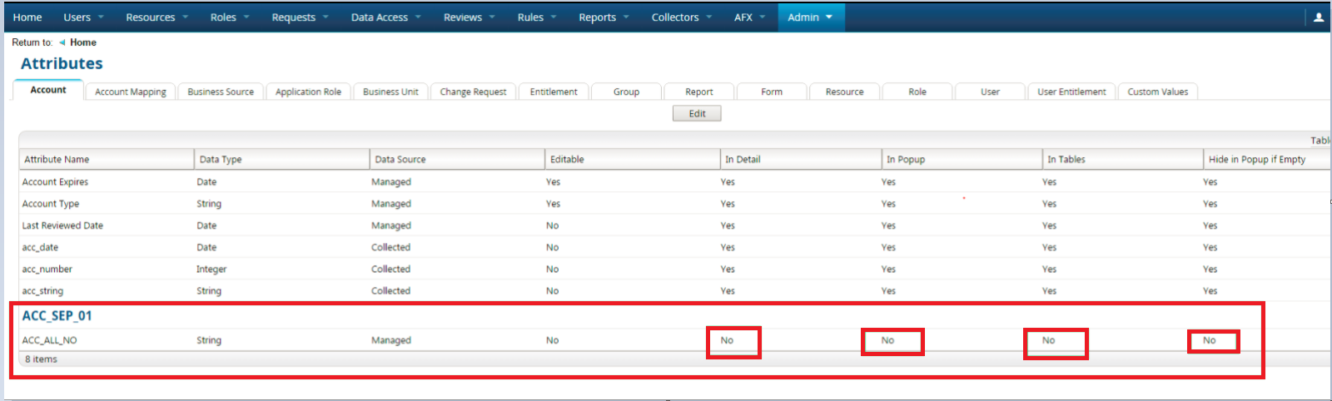Screen dimensions: 1332x401
Task: Select the ACC_ALL_NO attribute row
Action: [49, 340]
